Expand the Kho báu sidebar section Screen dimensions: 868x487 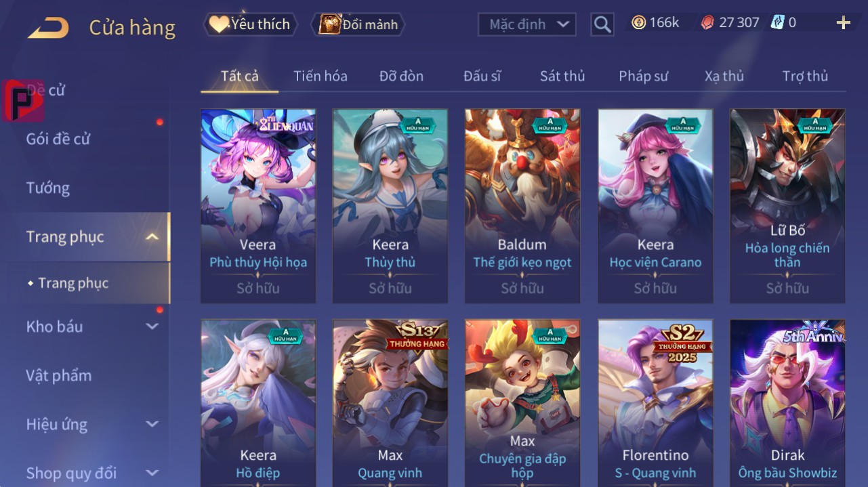[152, 326]
